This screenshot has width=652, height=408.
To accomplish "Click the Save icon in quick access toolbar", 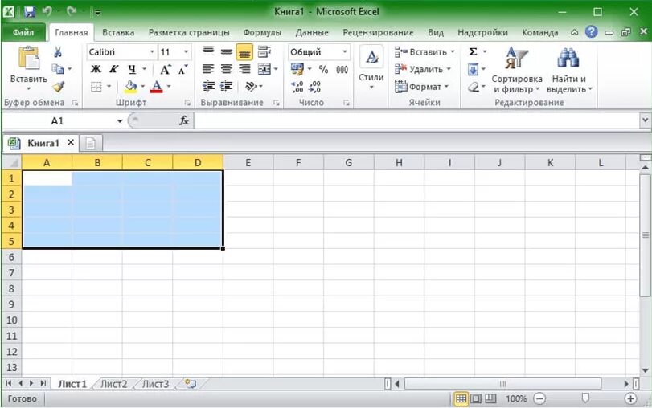I will pos(30,11).
